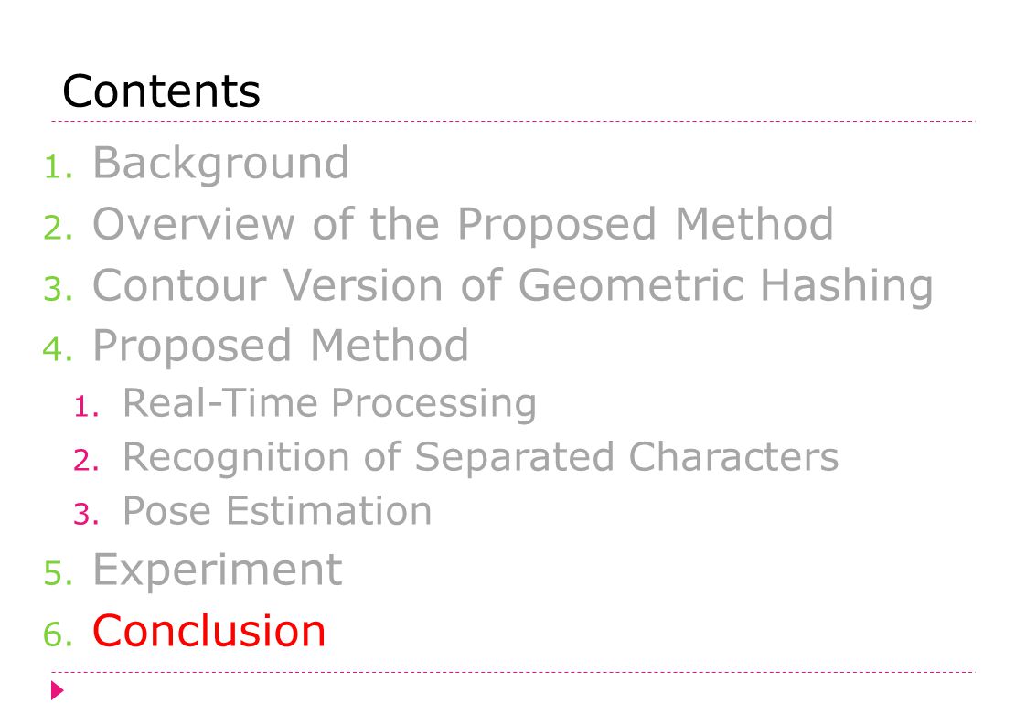This screenshot has width=1026, height=725.
Task: Click the green number 1 marker
Action: [59, 167]
